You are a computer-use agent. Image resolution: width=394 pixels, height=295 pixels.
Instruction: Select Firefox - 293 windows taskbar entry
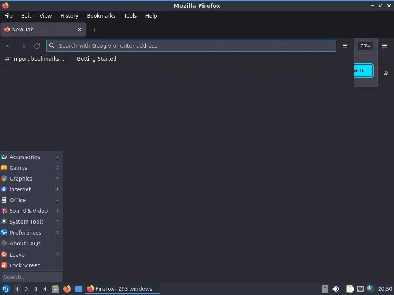[x=122, y=289]
